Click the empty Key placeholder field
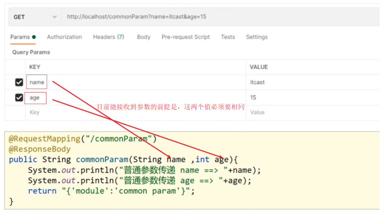Viewport: 389px width, 214px height. pyautogui.click(x=136, y=112)
